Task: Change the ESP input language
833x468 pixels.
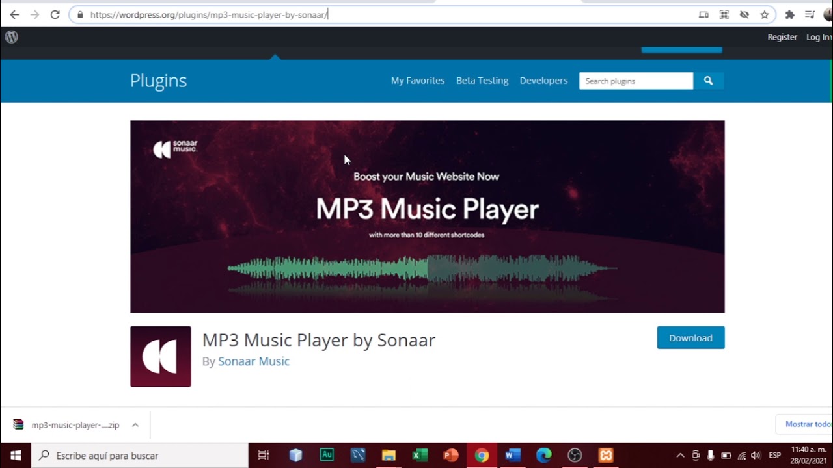Action: pos(775,456)
